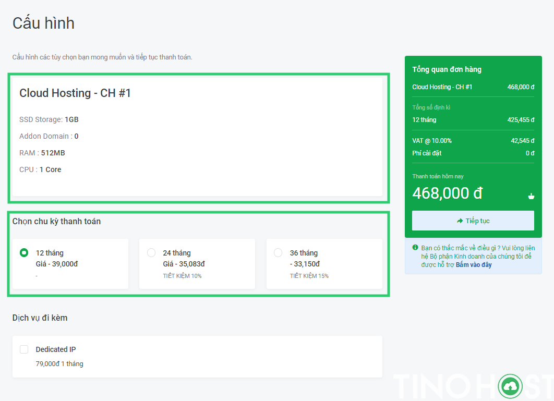Image resolution: width=554 pixels, height=401 pixels.
Task: Click the Thanh toán hôm nay label
Action: (x=438, y=176)
